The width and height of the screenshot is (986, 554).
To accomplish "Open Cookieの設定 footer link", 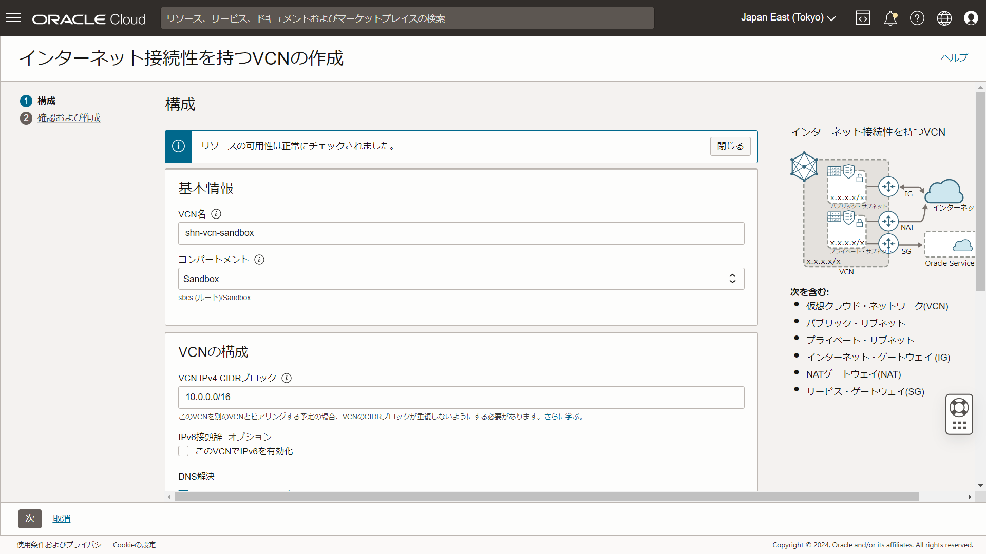I will 134,545.
